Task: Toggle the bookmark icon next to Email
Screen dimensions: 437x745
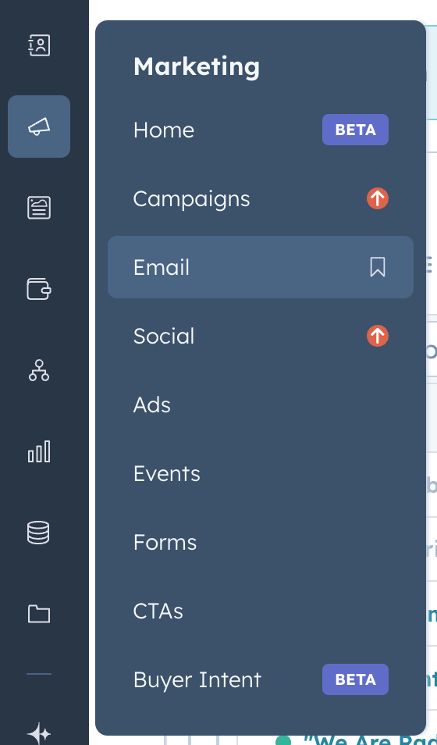Action: point(378,267)
